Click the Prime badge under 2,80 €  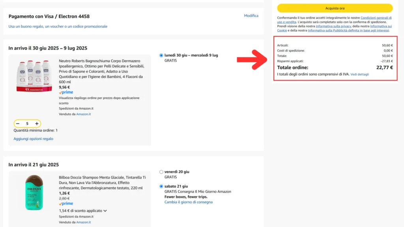click(x=66, y=203)
